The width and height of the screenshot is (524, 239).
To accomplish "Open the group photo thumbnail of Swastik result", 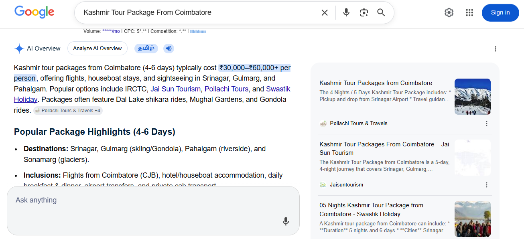I will point(472,219).
